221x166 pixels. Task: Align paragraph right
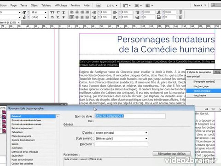82,12
